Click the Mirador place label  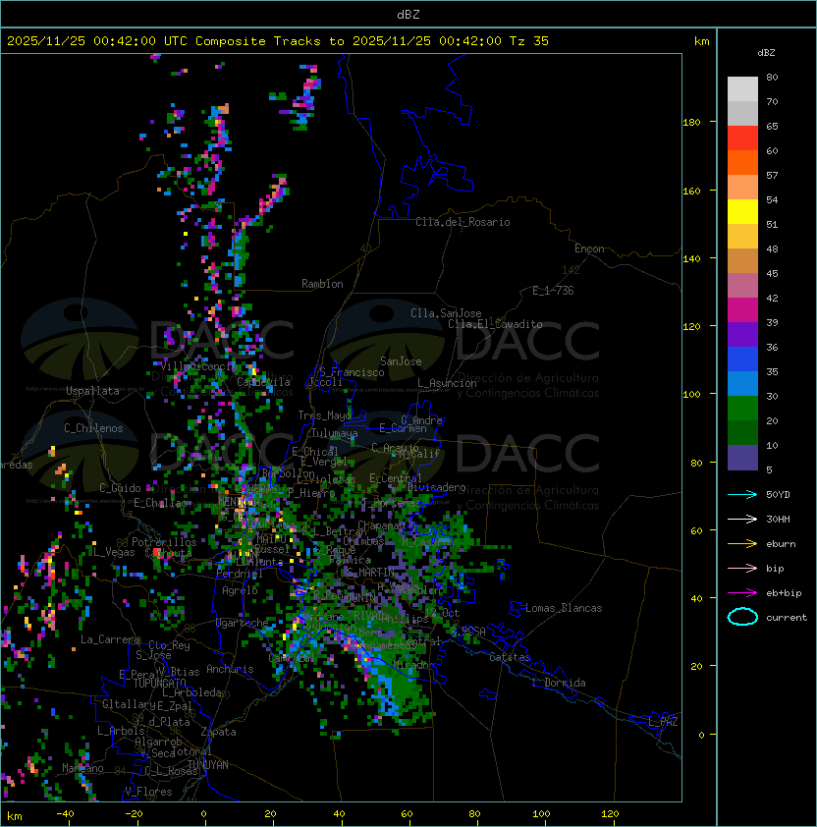point(414,665)
